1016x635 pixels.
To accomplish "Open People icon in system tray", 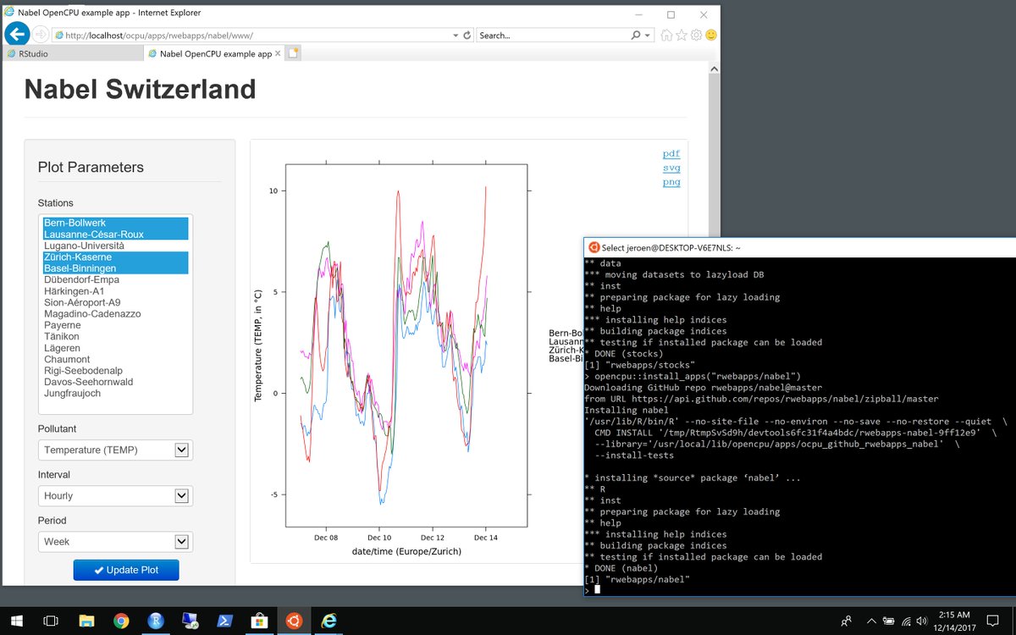I will [847, 621].
